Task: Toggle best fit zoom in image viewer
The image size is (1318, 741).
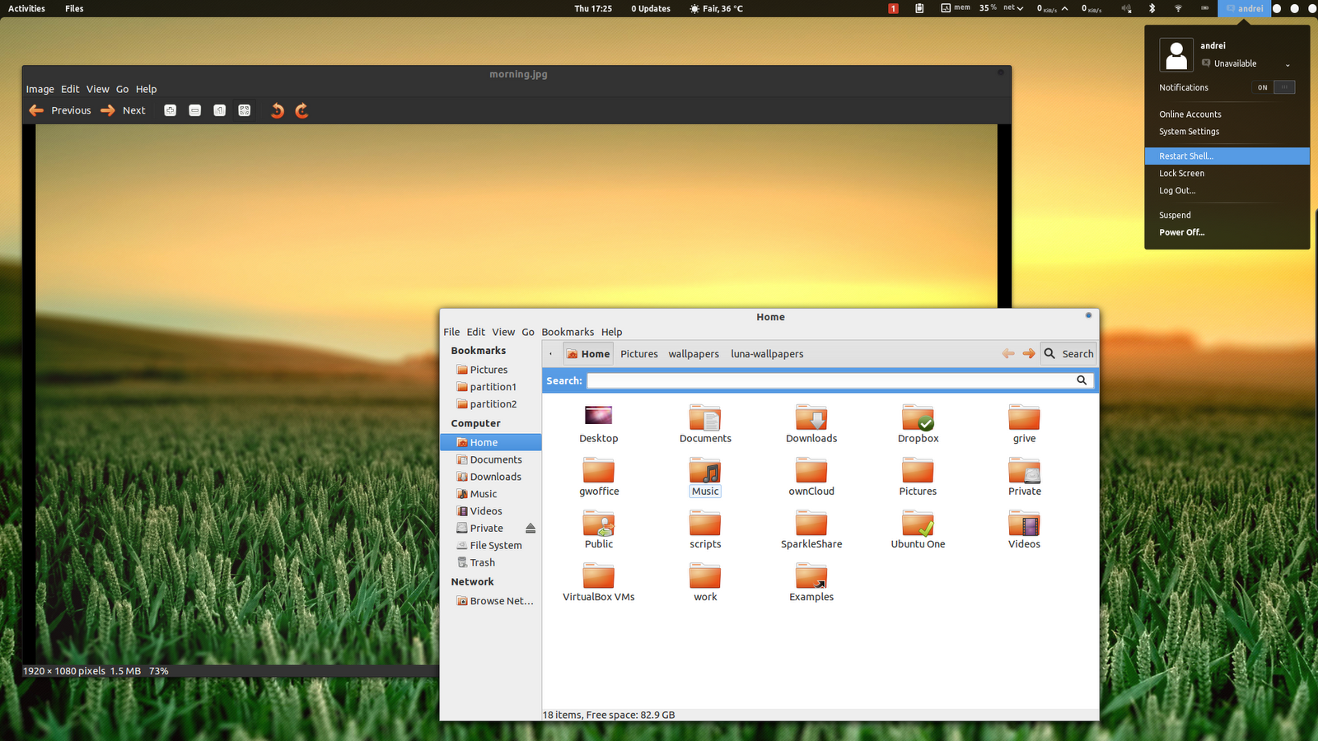Action: click(244, 110)
